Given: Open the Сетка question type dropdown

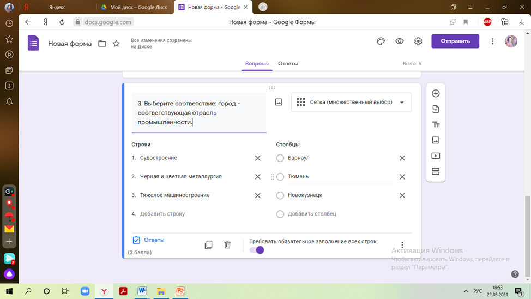Looking at the screenshot, I should coord(351,103).
